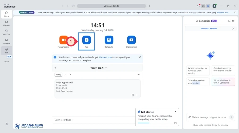Open recordings link
The image size is (239, 133).
coord(64,120)
